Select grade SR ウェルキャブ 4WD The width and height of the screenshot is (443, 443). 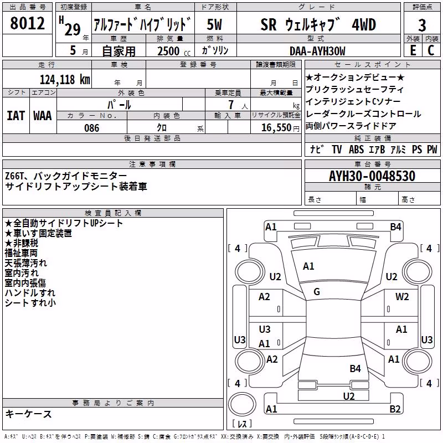tap(318, 24)
